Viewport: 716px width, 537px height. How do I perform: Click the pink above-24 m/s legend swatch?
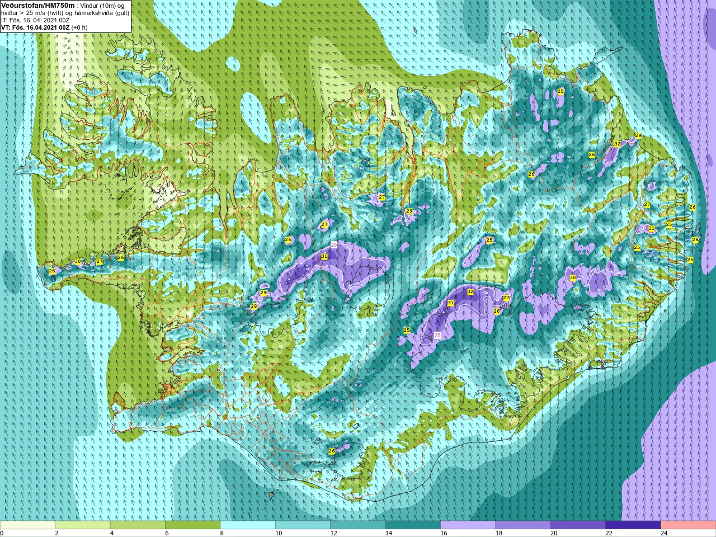pos(689,525)
